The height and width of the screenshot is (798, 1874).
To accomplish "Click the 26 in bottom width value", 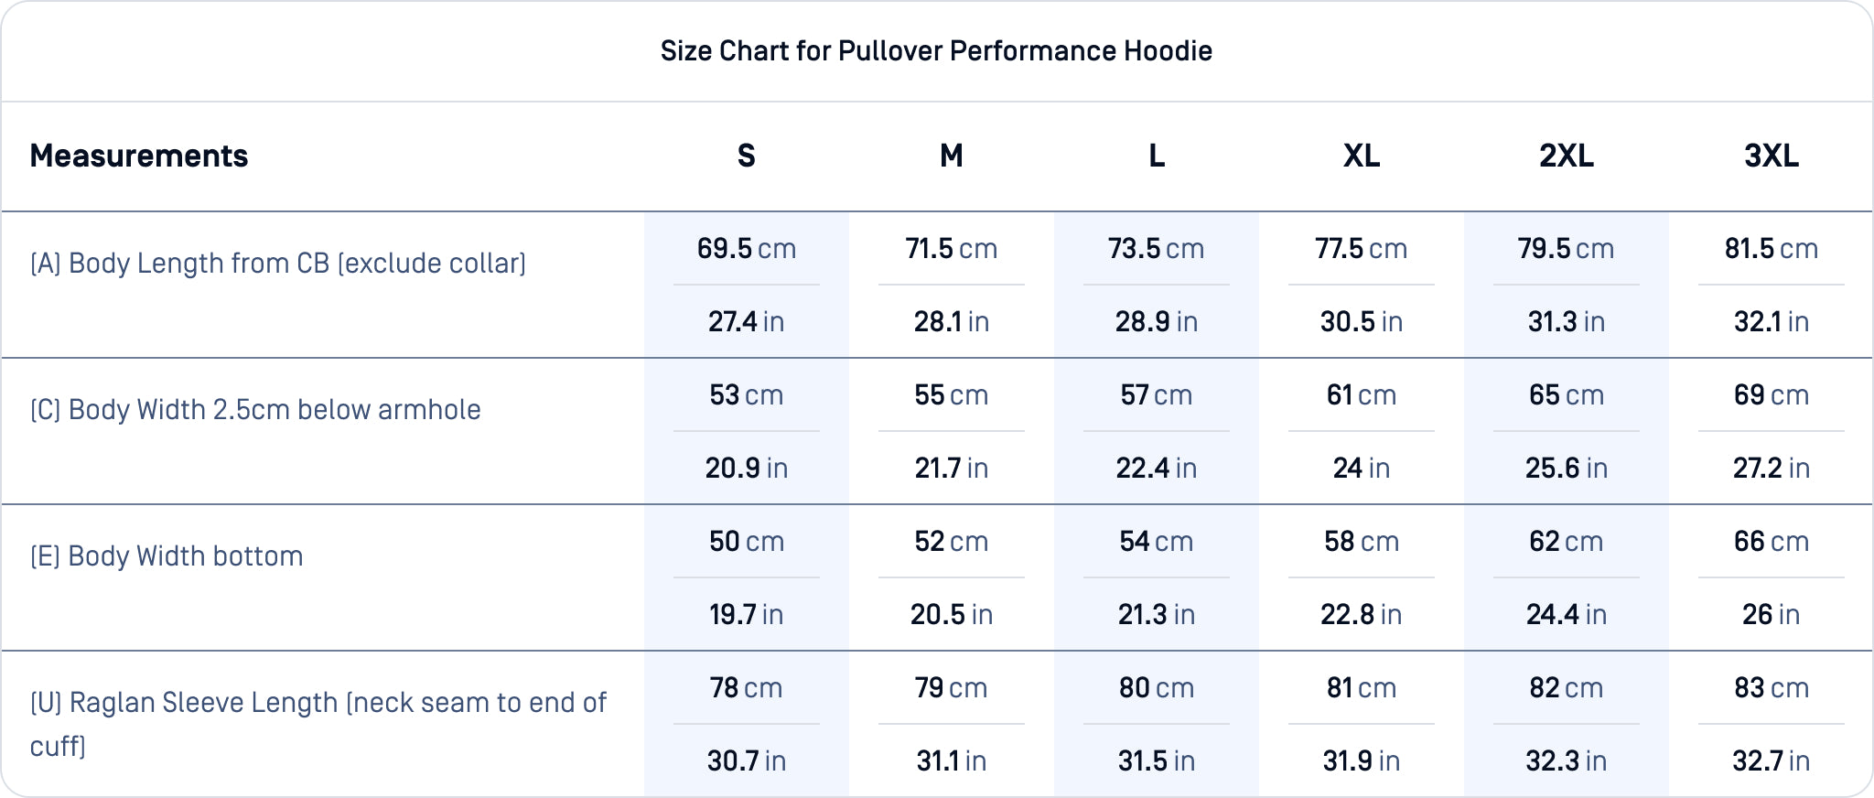I will pyautogui.click(x=1772, y=615).
